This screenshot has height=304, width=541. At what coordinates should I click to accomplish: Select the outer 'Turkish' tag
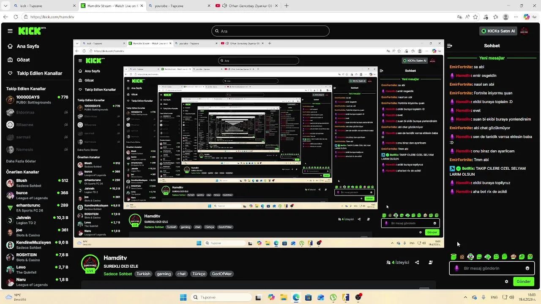pos(143,274)
